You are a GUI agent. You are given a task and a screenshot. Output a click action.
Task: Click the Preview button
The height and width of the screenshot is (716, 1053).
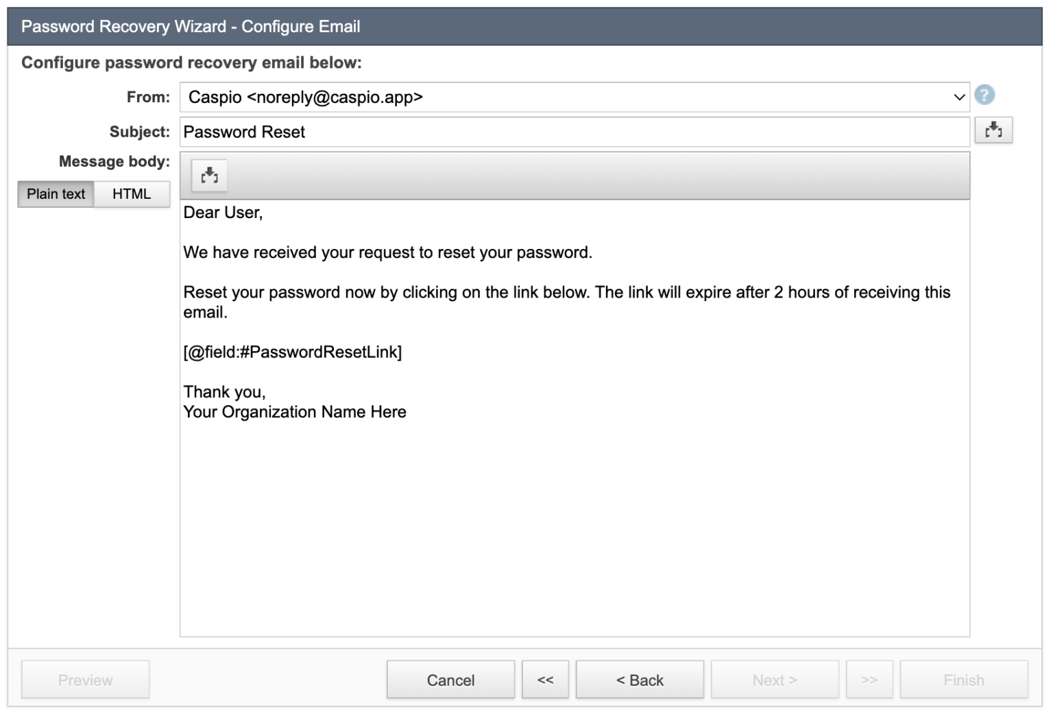85,680
